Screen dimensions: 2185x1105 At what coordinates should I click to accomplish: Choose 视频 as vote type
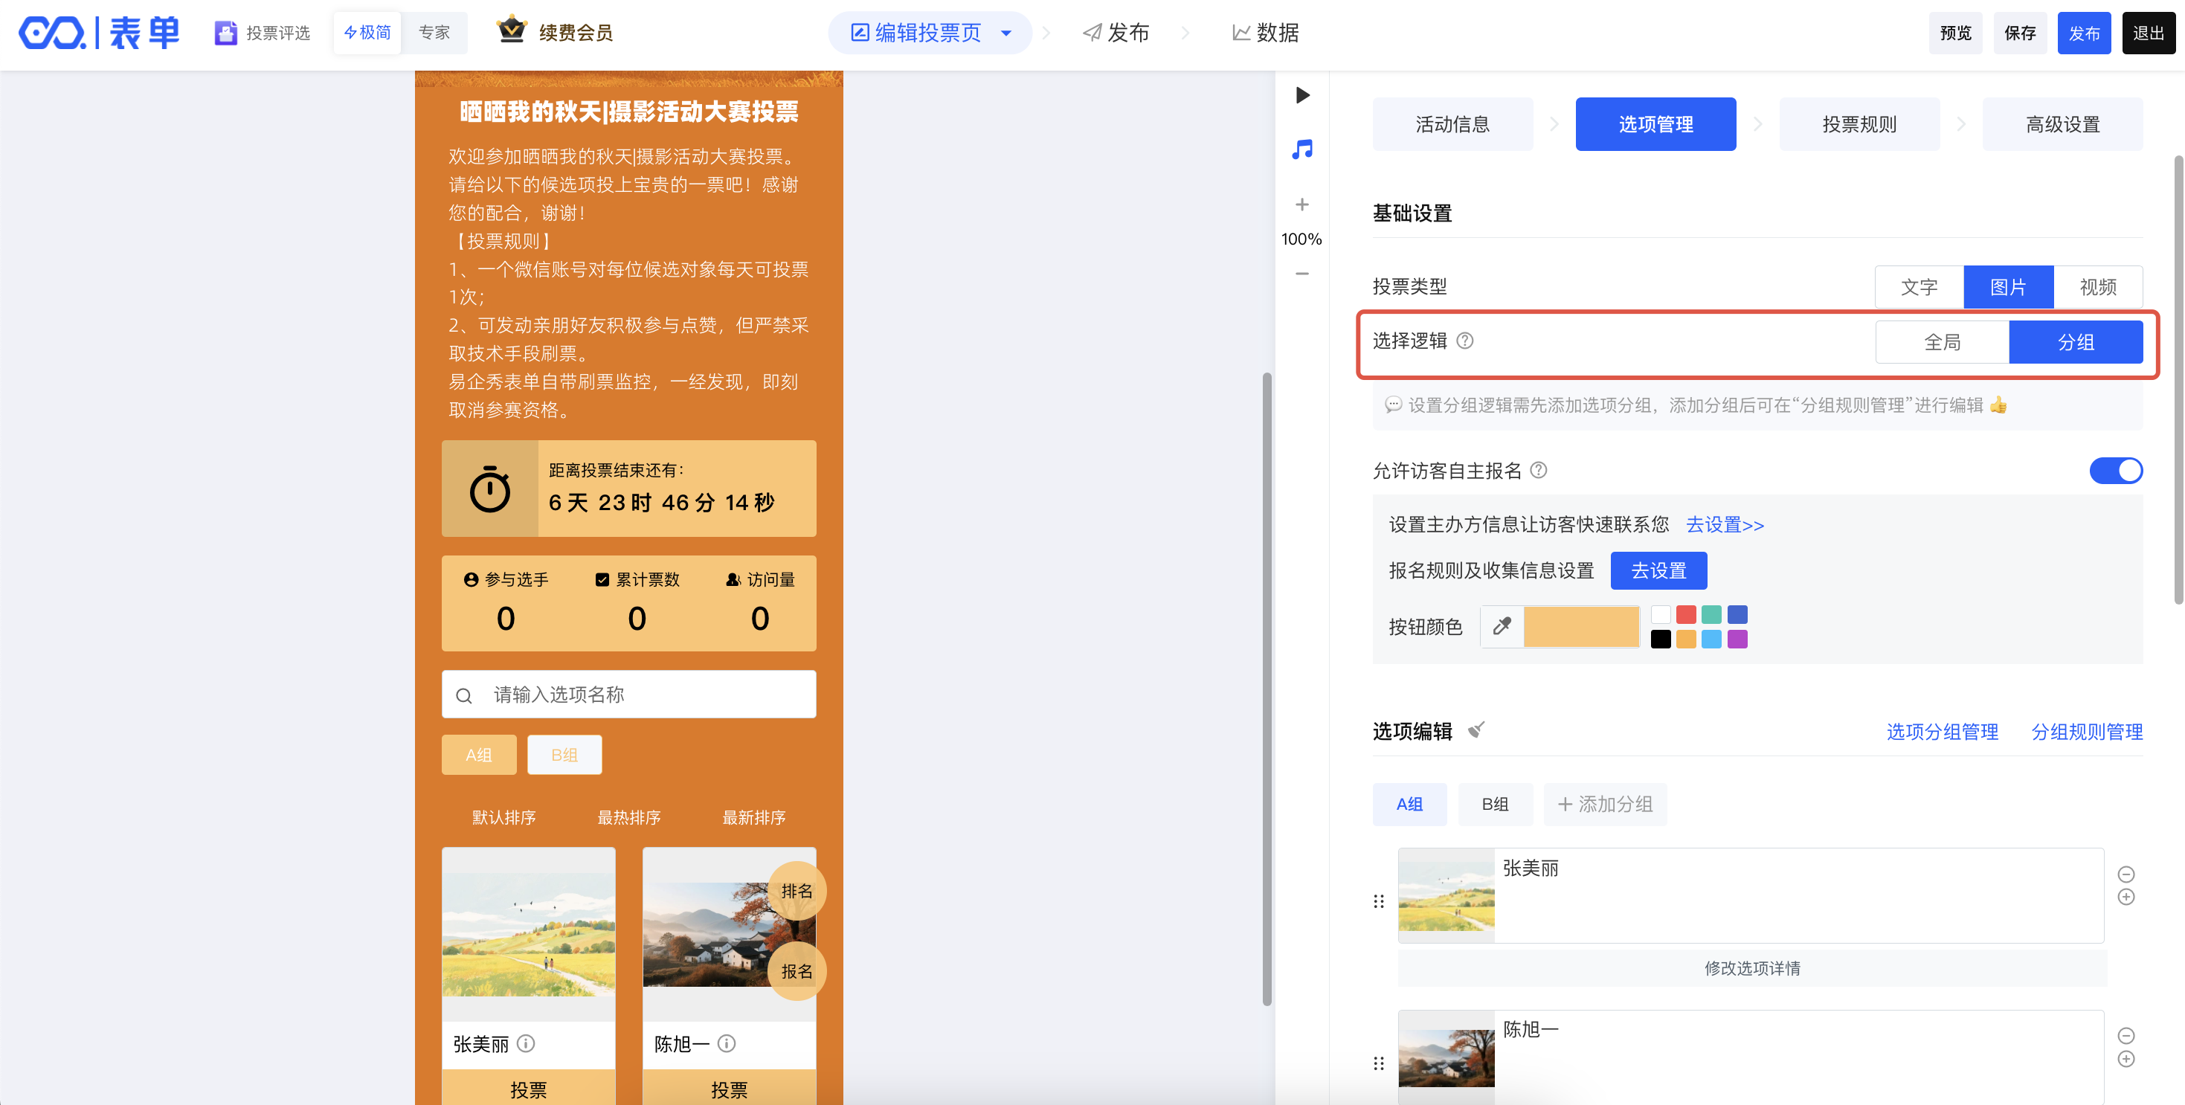point(2098,286)
